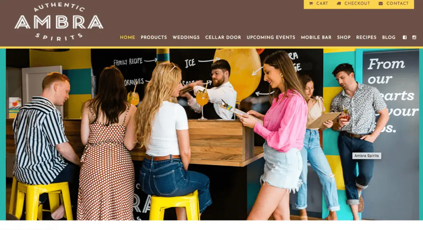Go to Checkout
This screenshot has width=423, height=230.
tap(357, 3)
